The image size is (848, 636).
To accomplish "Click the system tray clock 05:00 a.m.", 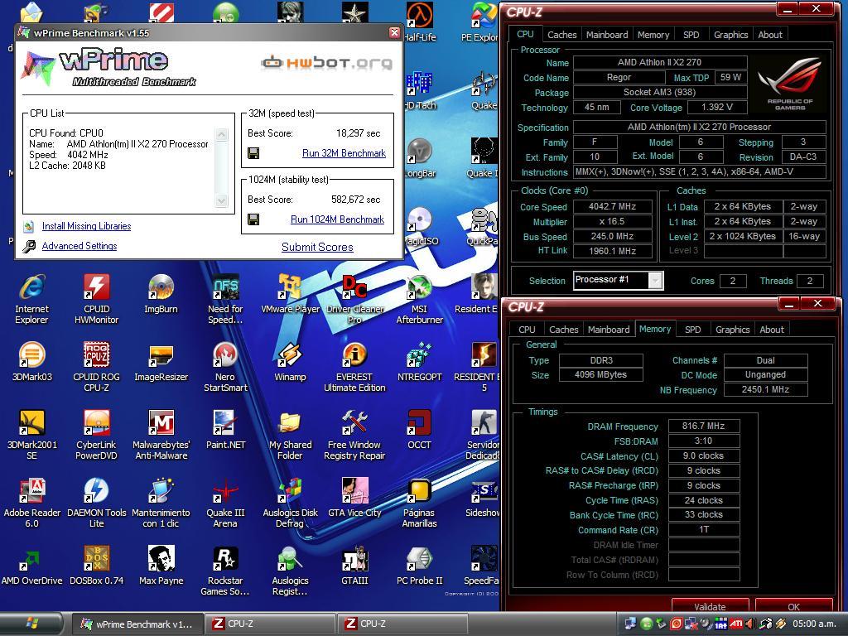I will tap(814, 624).
